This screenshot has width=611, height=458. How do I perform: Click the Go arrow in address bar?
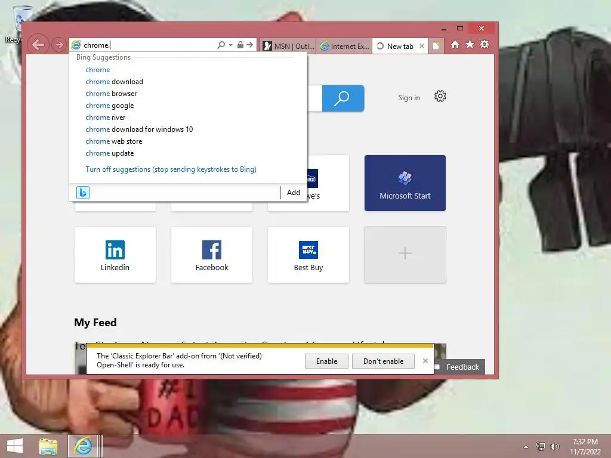pyautogui.click(x=250, y=45)
